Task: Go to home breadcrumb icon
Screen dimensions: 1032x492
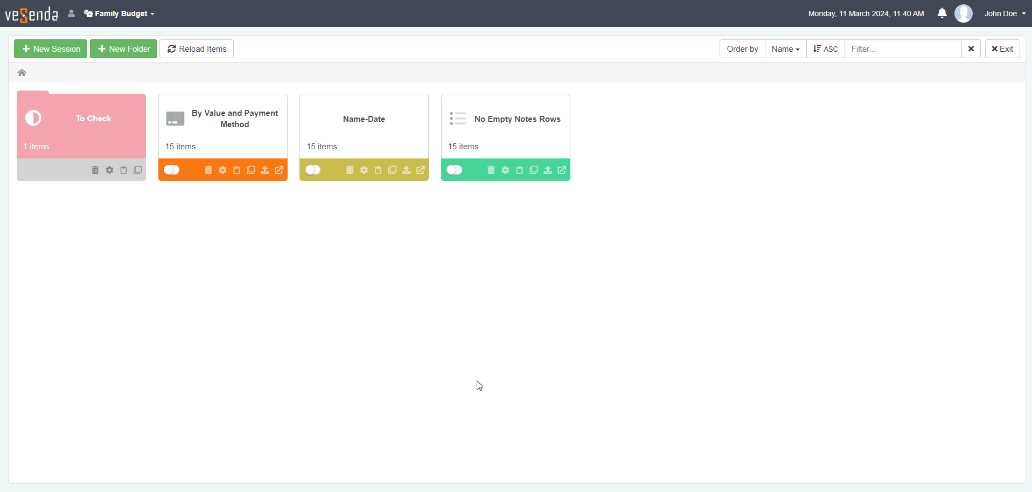Action: 22,73
